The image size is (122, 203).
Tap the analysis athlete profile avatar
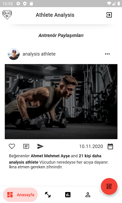pos(14,54)
